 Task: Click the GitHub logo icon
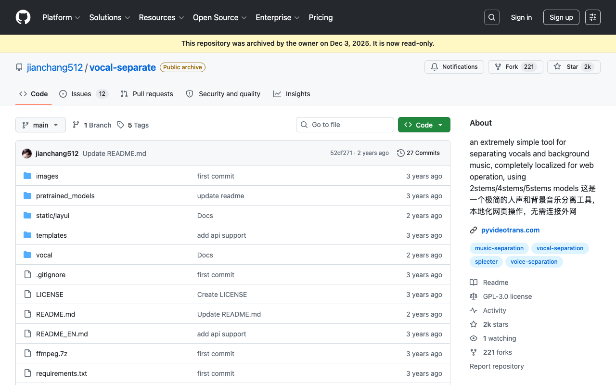click(23, 17)
